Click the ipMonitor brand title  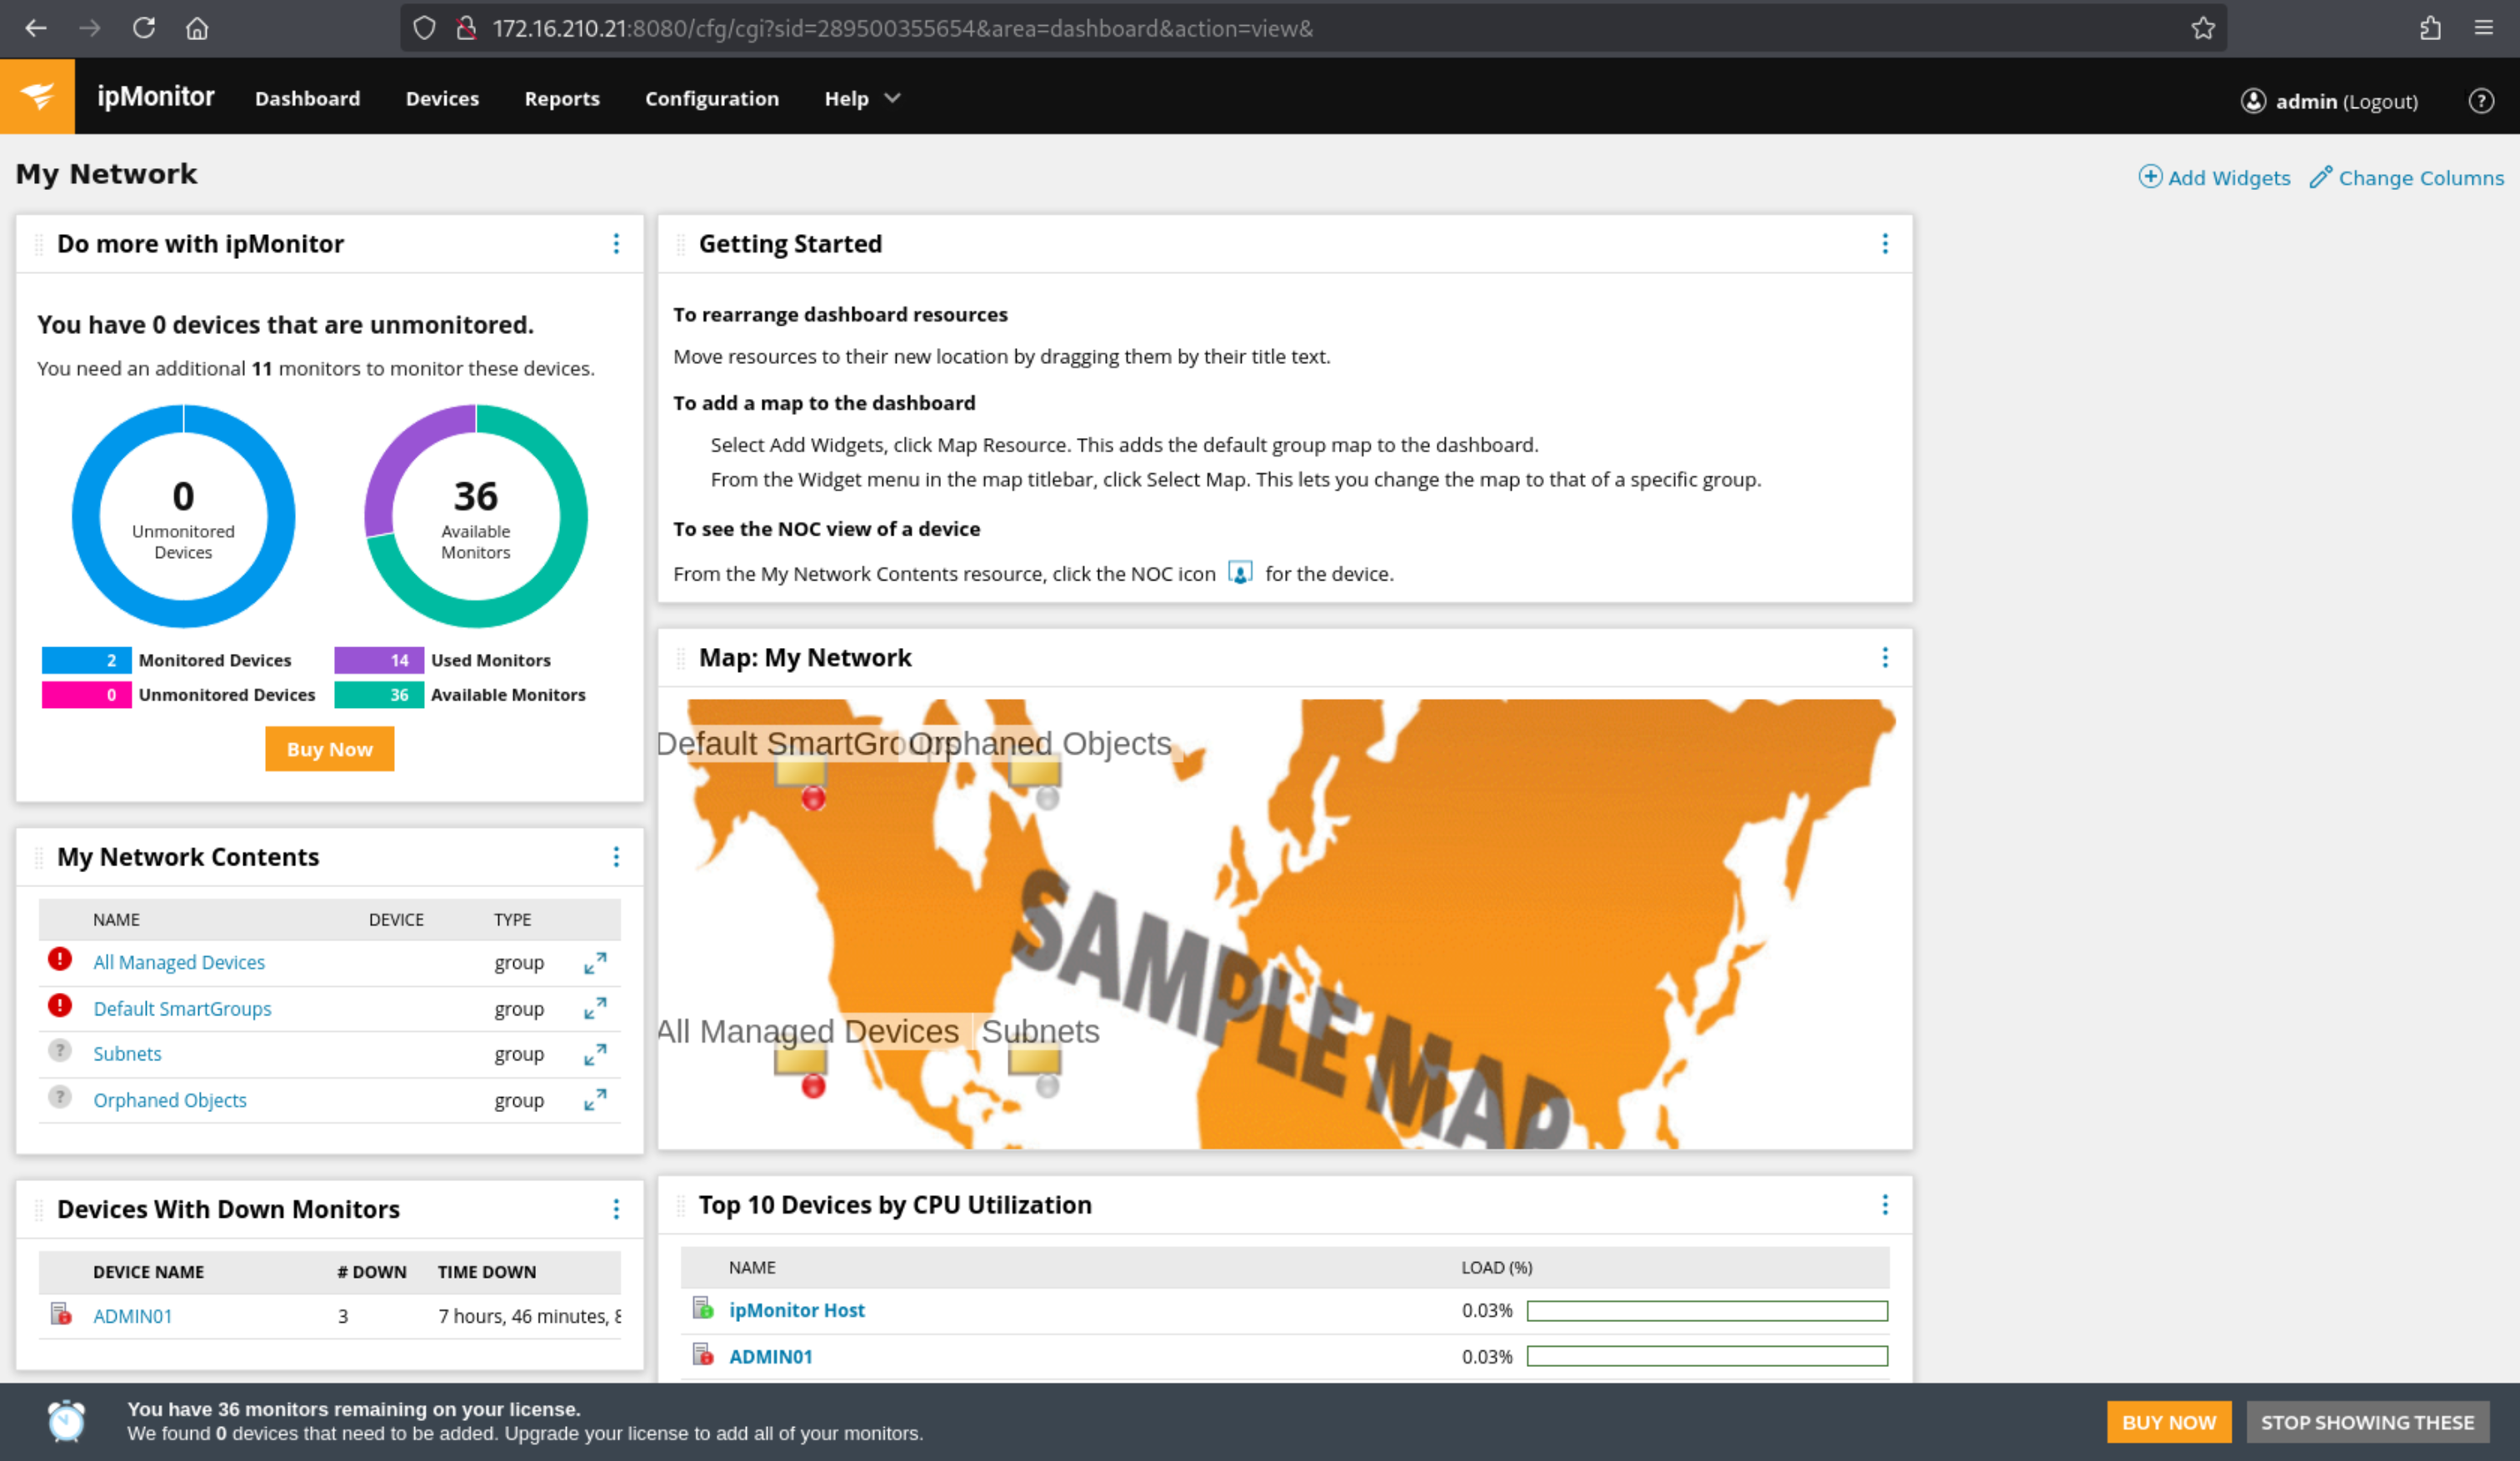(156, 96)
